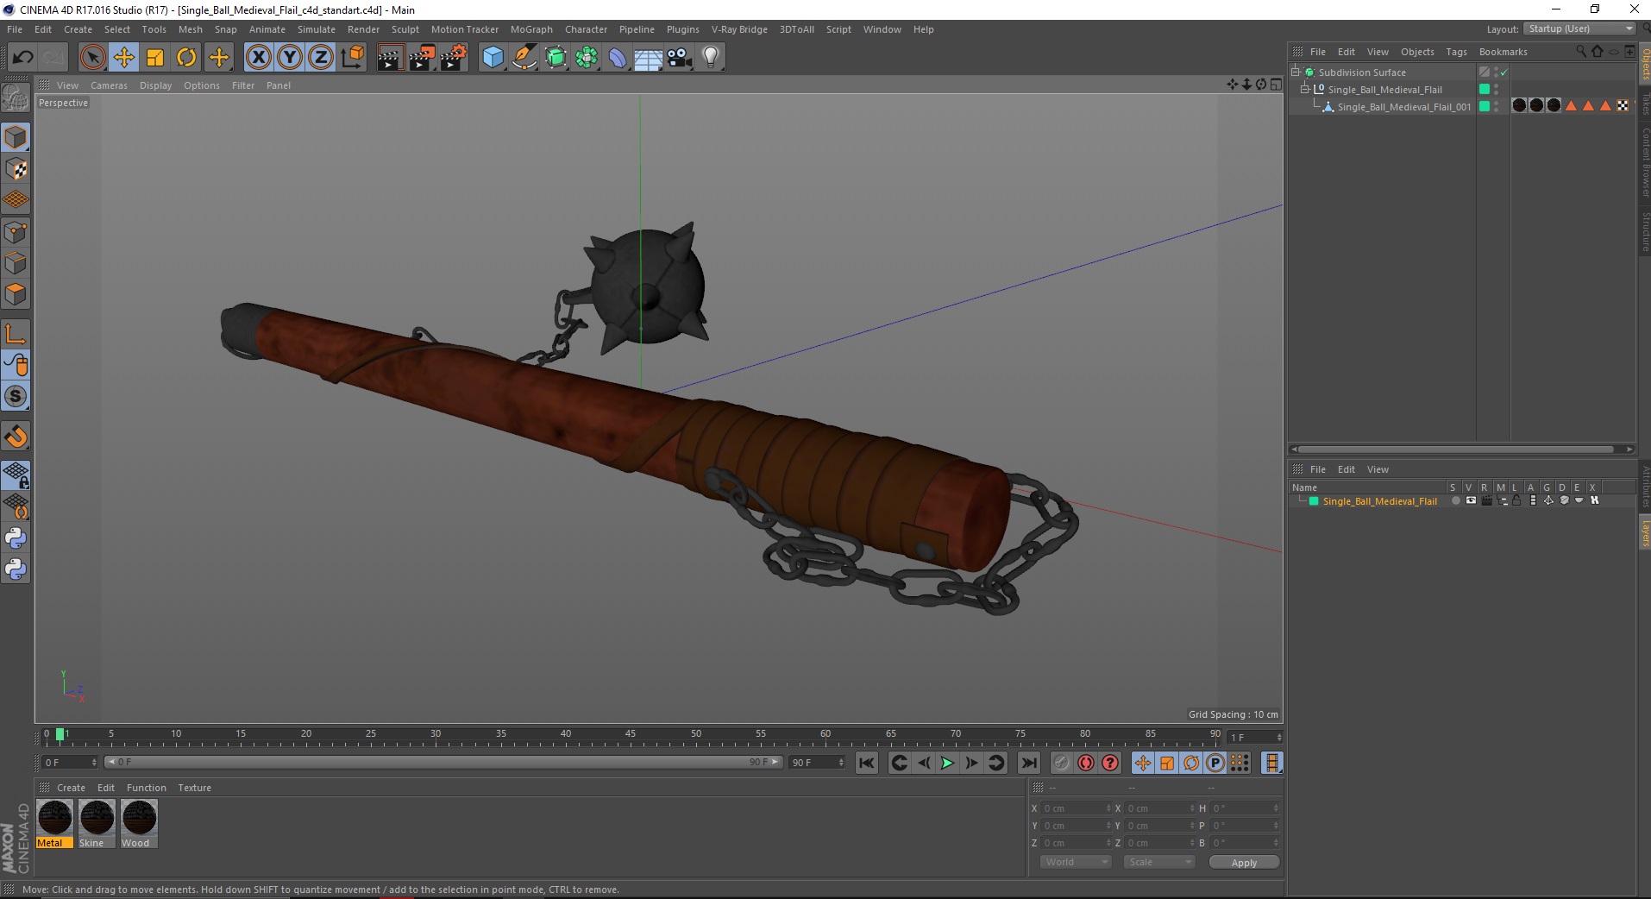The image size is (1651, 899).
Task: Open the MoGraph menu
Action: point(531,29)
